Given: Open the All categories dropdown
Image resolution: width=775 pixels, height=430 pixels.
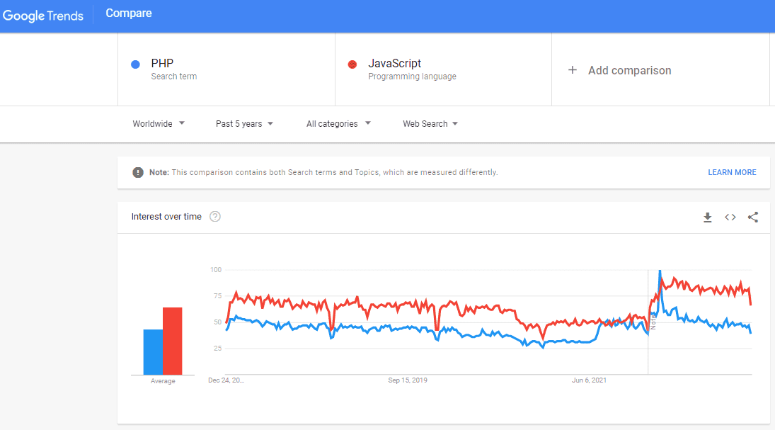Looking at the screenshot, I should click(x=338, y=124).
